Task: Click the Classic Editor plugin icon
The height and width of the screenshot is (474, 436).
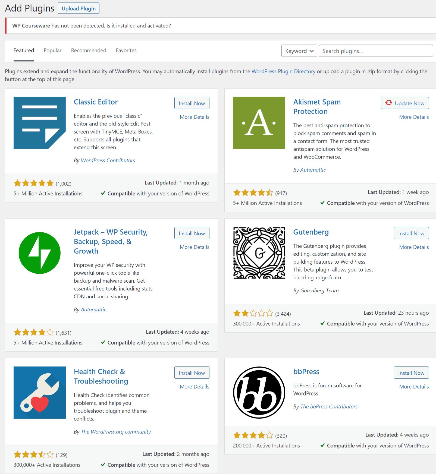Action: point(39,123)
